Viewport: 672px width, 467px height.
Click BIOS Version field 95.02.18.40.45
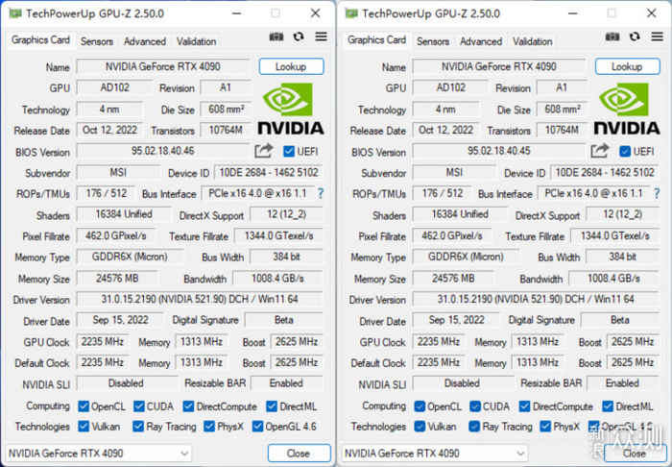(x=499, y=151)
